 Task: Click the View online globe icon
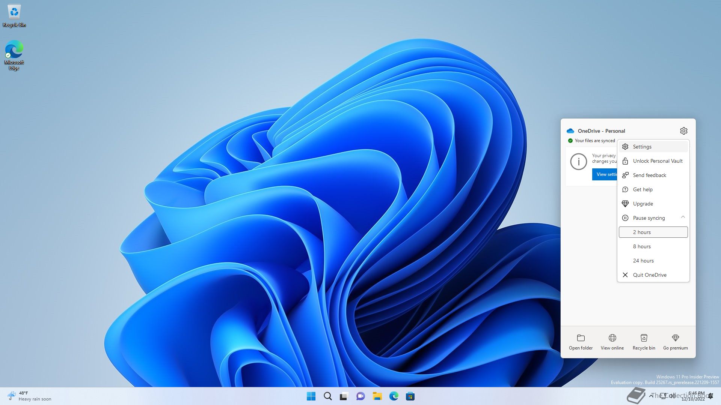[x=612, y=338]
